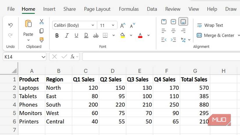Center text horizontally
Screen dimensions: 240x135
[173, 31]
